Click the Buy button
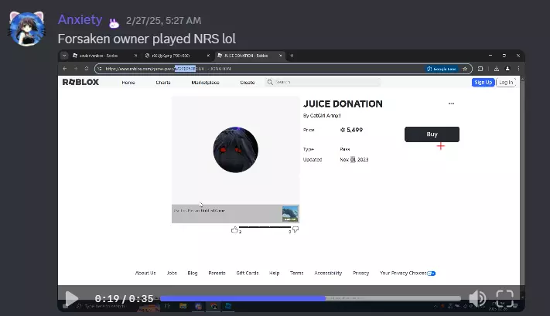550x316 pixels. click(x=432, y=134)
